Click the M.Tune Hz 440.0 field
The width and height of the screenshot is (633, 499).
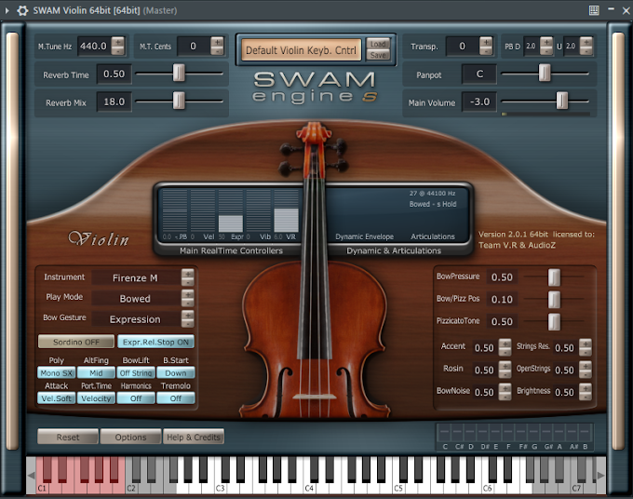94,46
